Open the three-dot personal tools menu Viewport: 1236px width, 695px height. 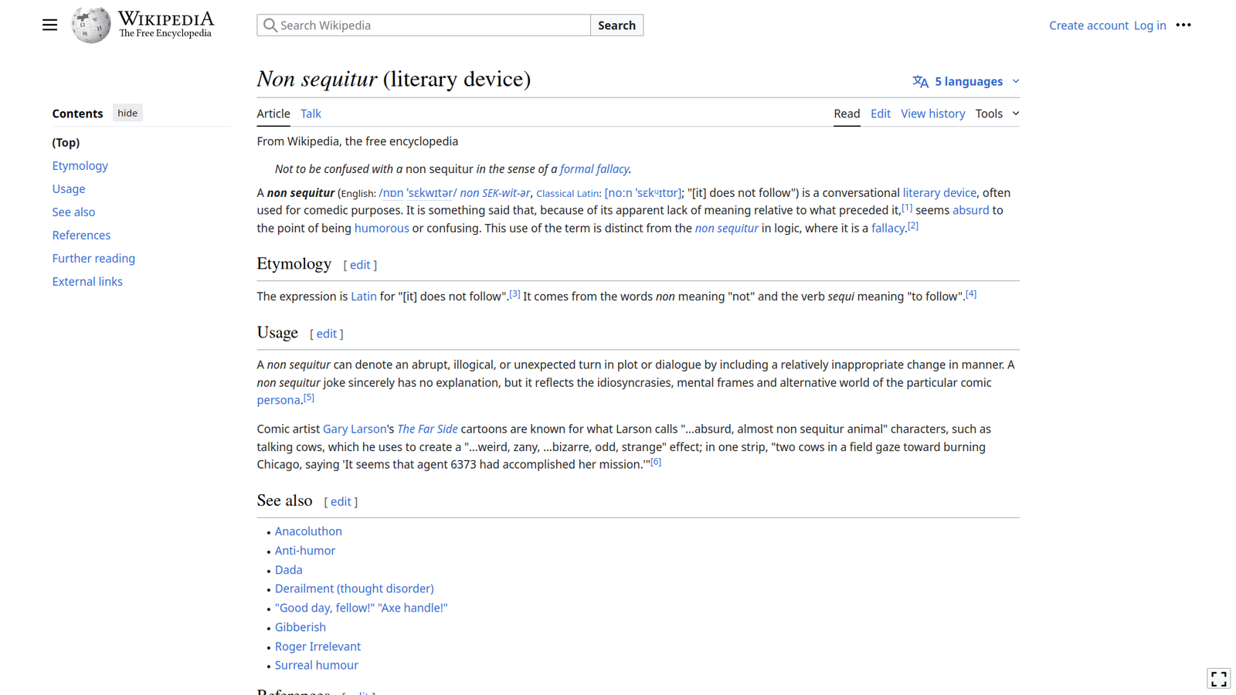(1183, 25)
